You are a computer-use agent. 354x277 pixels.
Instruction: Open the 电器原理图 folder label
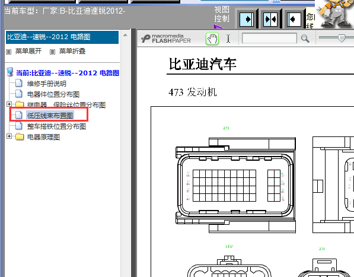coord(43,137)
